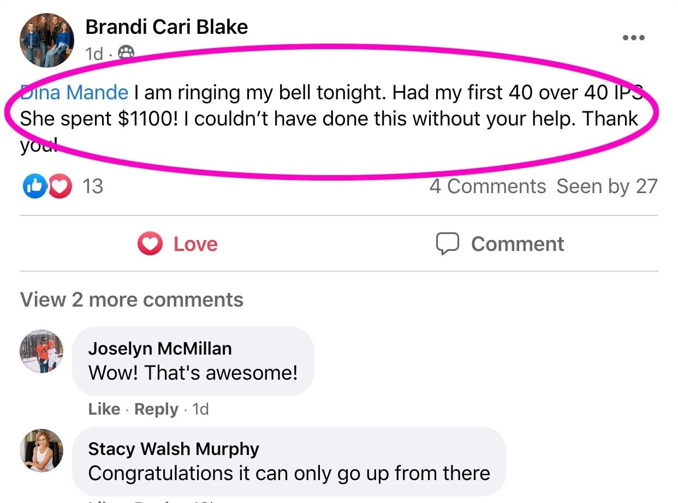View who reacted via the 13 count
The width and height of the screenshot is (678, 503).
tap(92, 187)
